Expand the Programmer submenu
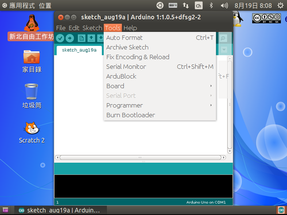Viewport: 287px width, 215px height. coord(160,105)
